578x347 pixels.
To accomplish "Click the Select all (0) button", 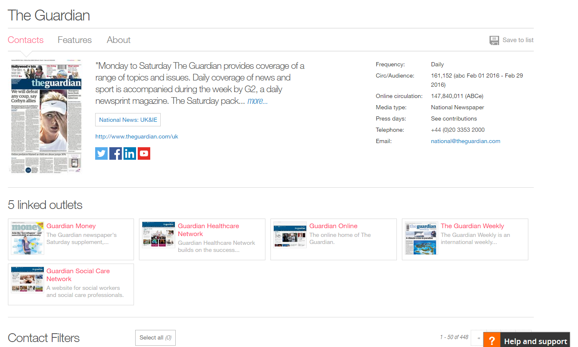I will pos(155,337).
